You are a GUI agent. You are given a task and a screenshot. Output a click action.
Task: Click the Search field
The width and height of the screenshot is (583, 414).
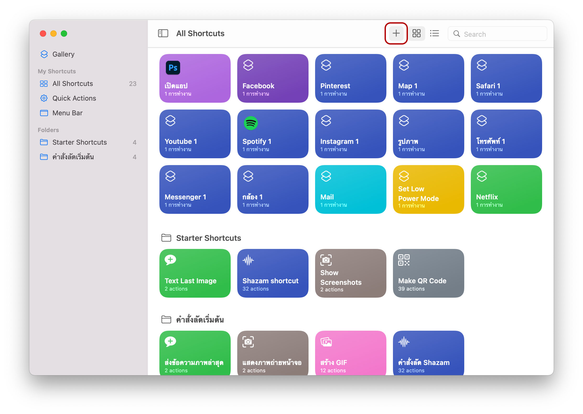coord(498,34)
